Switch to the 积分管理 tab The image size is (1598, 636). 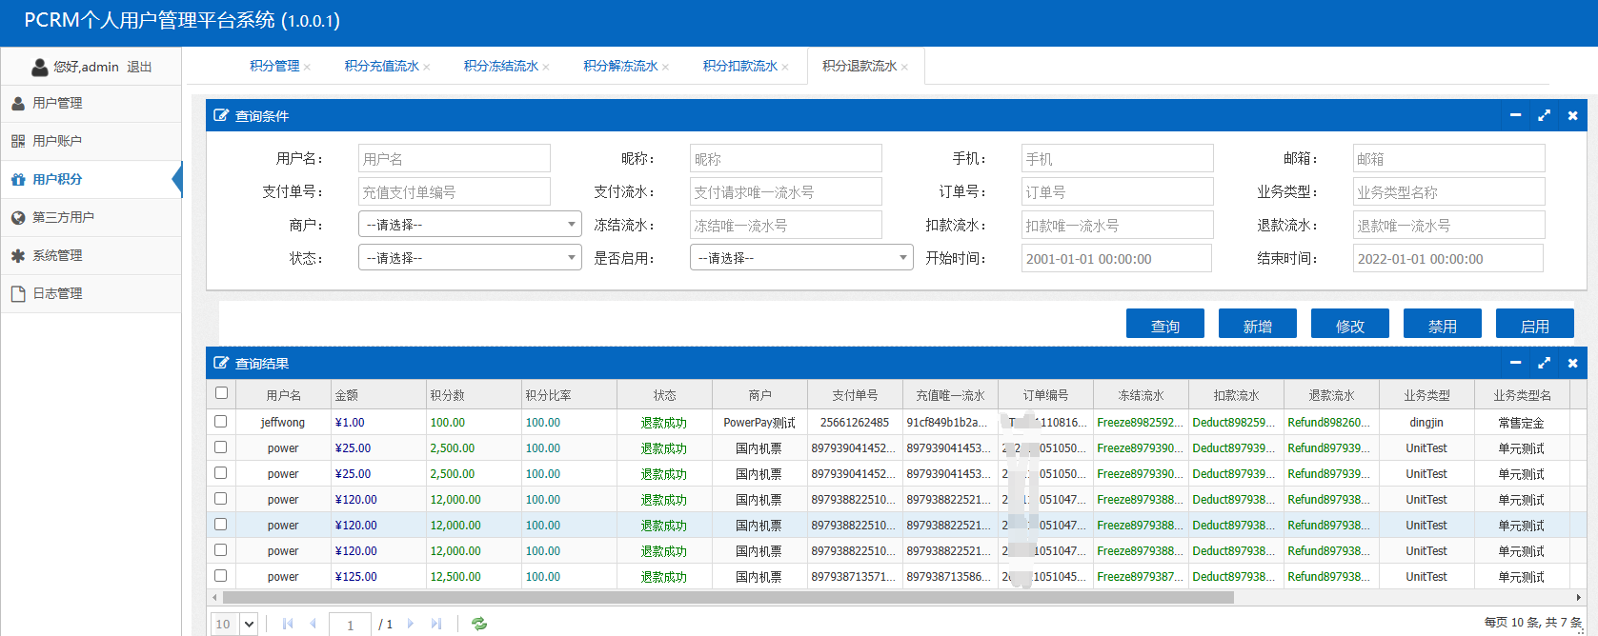pos(274,66)
